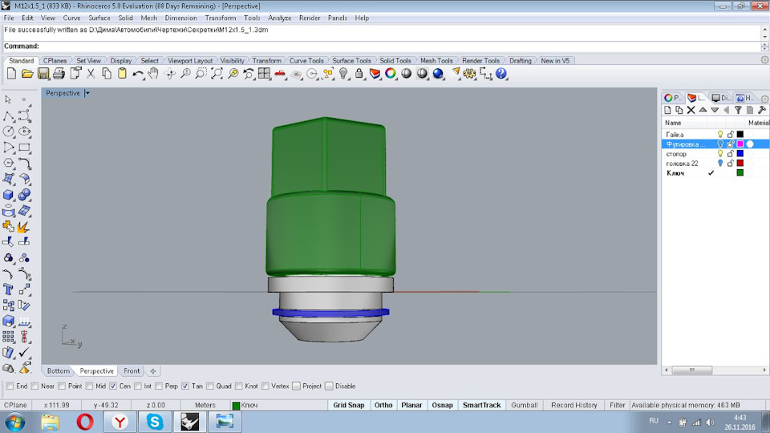Image resolution: width=770 pixels, height=433 pixels.
Task: Switch to the Curve Tools toolbar tab
Action: point(306,61)
